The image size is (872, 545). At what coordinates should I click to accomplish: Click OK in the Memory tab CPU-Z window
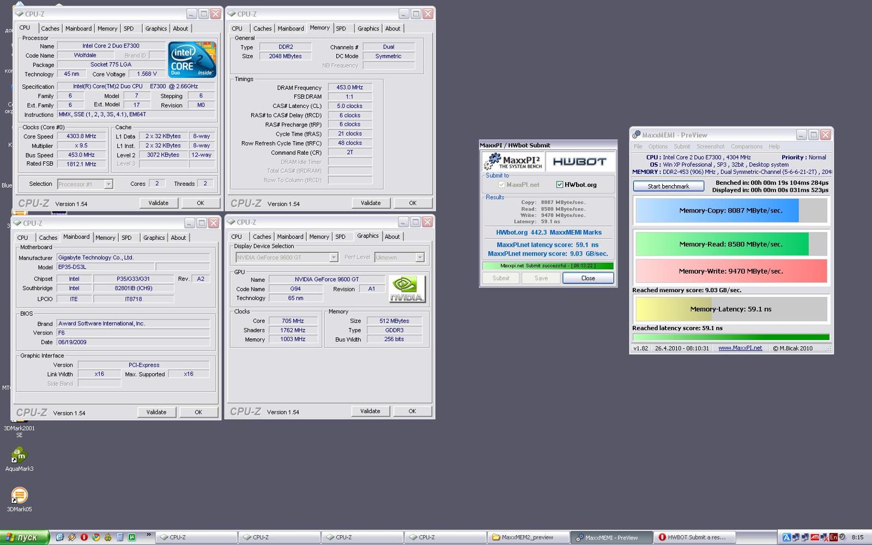point(413,203)
